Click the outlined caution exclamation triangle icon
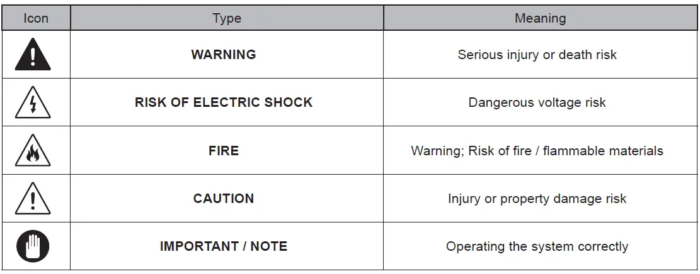The height and width of the screenshot is (274, 700). point(33,200)
